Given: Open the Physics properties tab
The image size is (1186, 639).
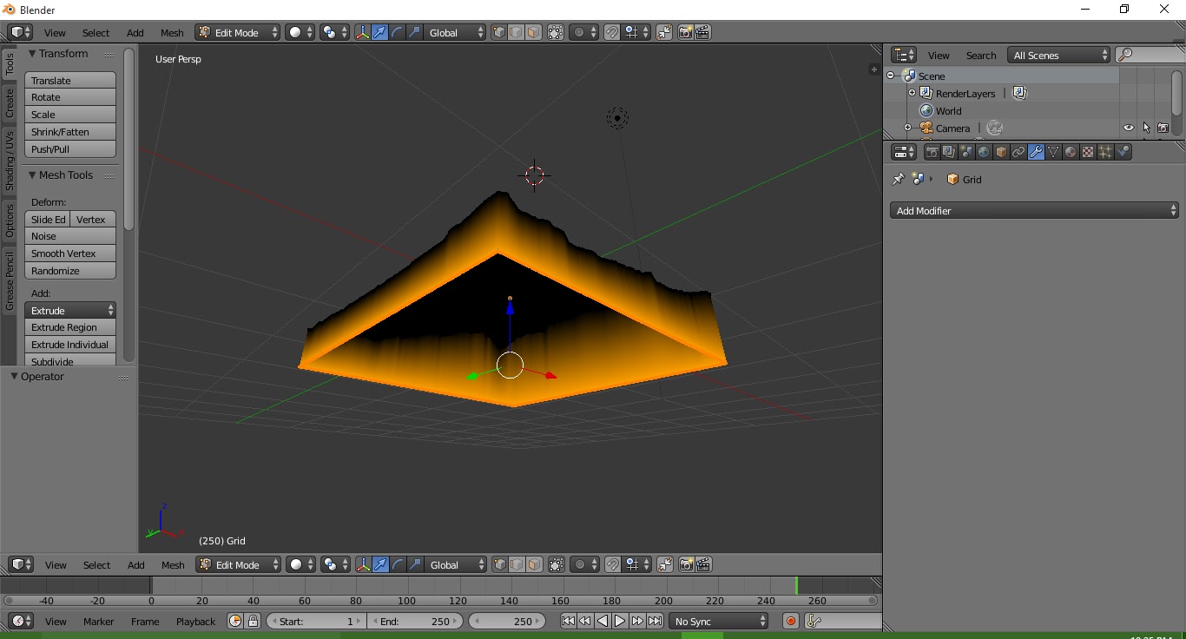Looking at the screenshot, I should pyautogui.click(x=1122, y=152).
